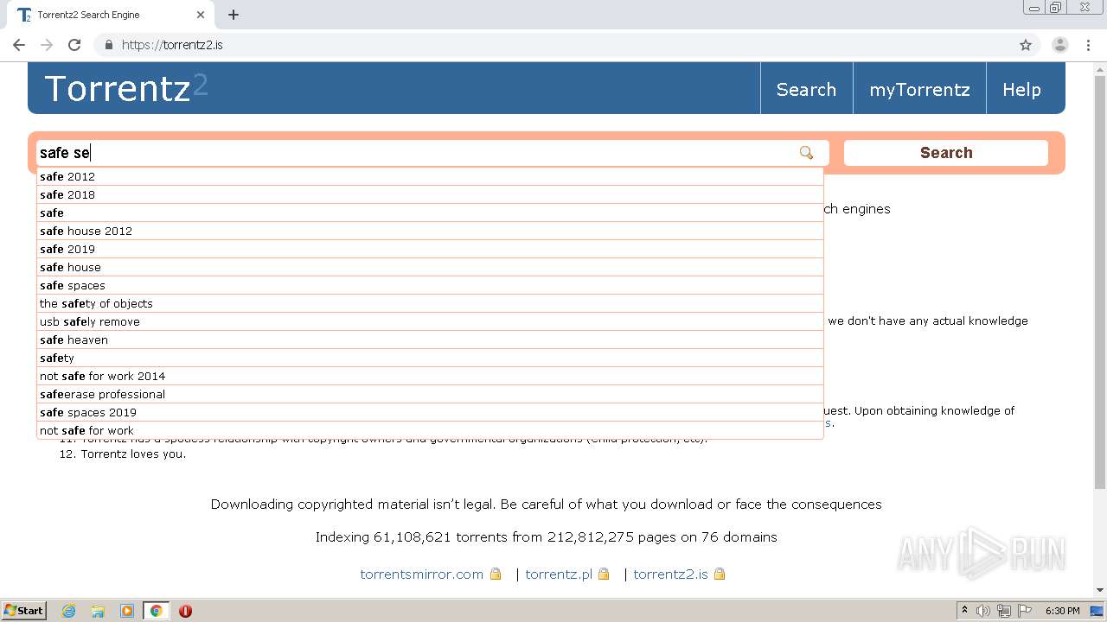
Task: Click the browser forward arrow
Action: point(47,45)
